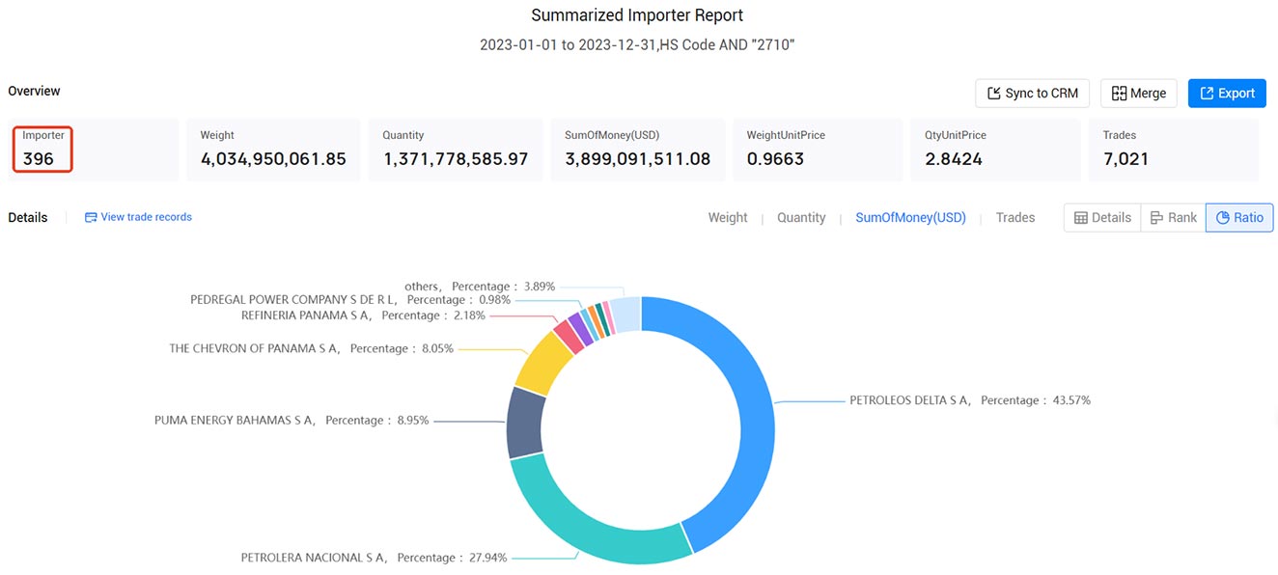1278x575 pixels.
Task: Switch to the Rank view
Action: coord(1173,218)
